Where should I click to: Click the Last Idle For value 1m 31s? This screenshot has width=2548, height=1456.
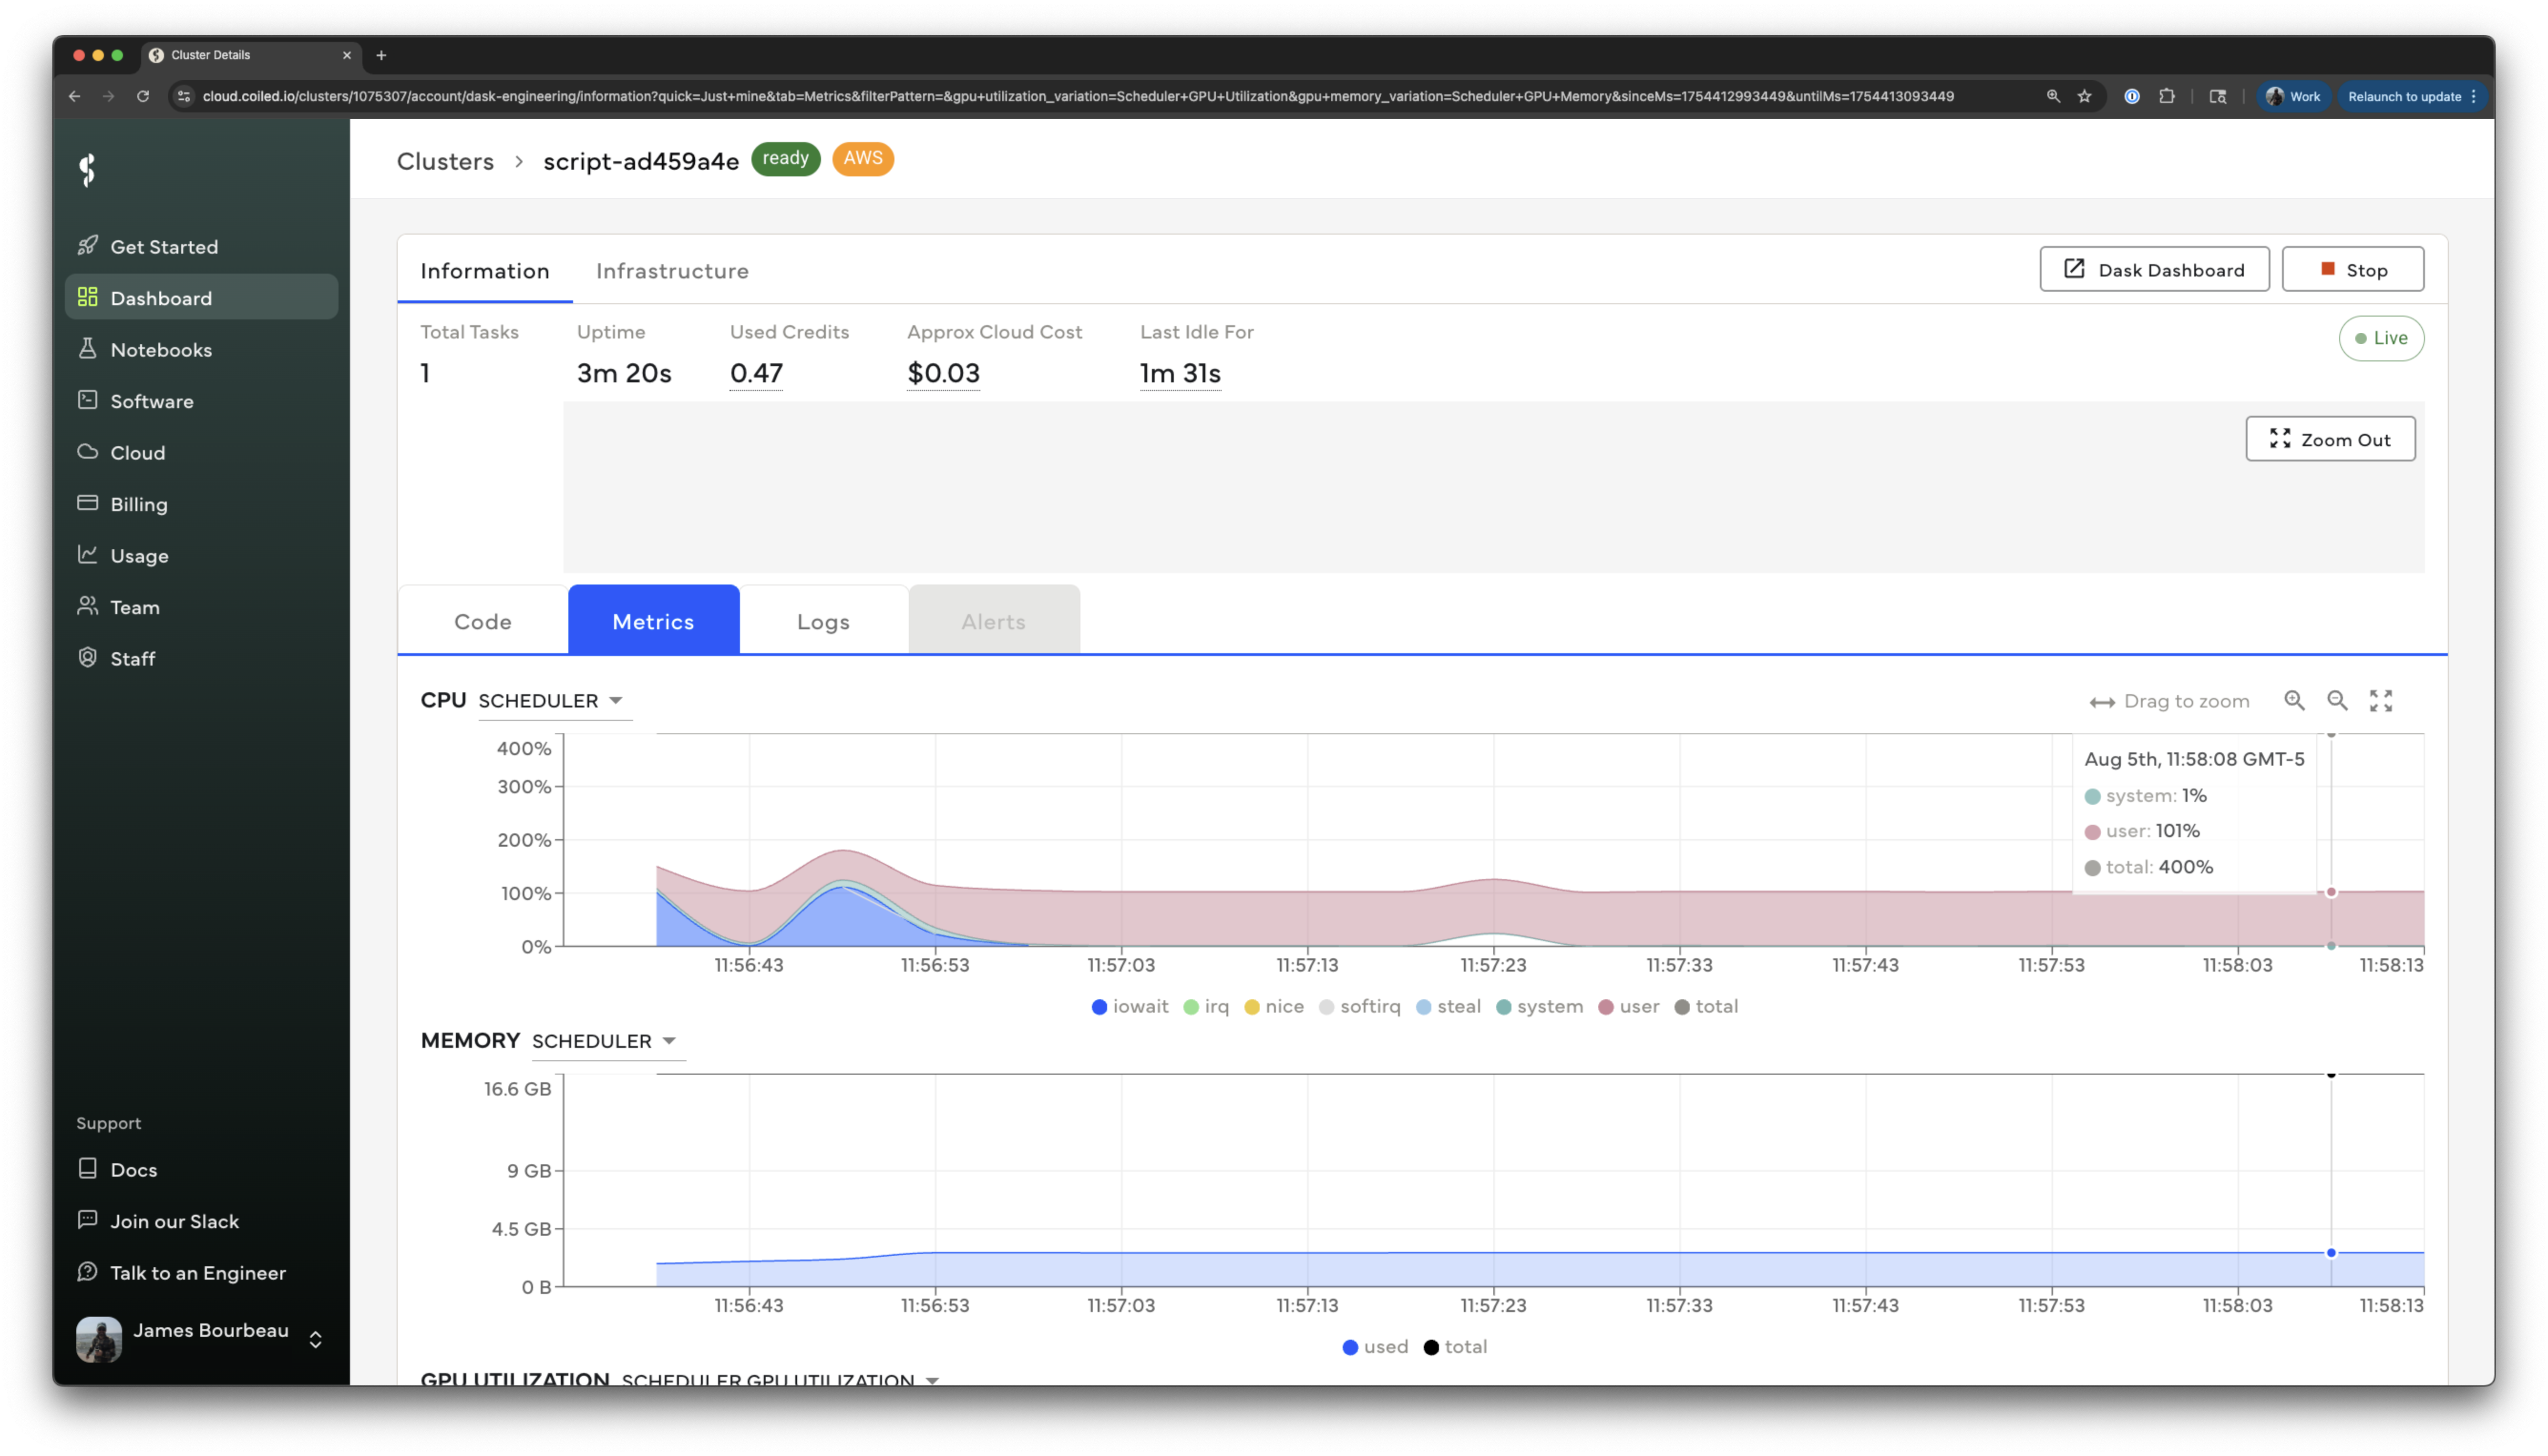(x=1180, y=373)
